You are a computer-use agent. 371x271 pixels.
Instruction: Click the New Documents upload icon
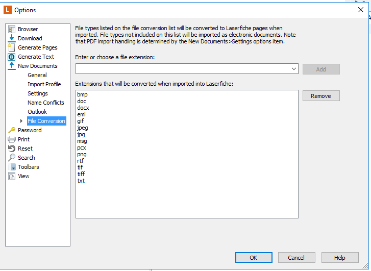[12, 66]
